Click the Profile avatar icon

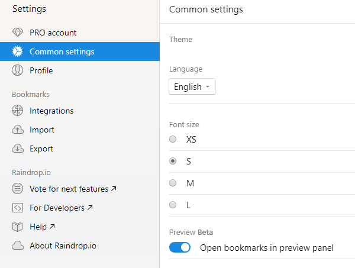[17, 70]
